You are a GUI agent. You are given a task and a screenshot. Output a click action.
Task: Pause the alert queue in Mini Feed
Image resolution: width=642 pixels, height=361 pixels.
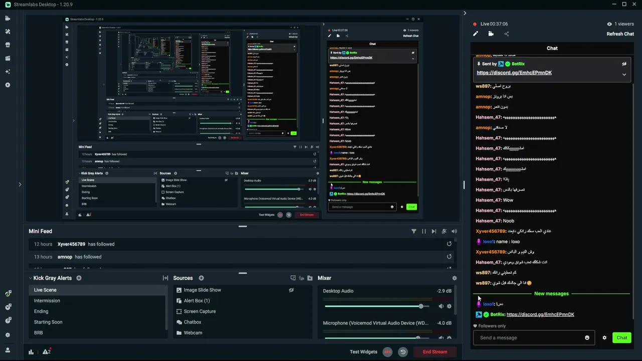[424, 231]
